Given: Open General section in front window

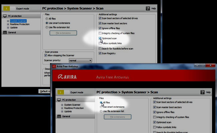Looking at the screenshot, I should click(75, 116).
